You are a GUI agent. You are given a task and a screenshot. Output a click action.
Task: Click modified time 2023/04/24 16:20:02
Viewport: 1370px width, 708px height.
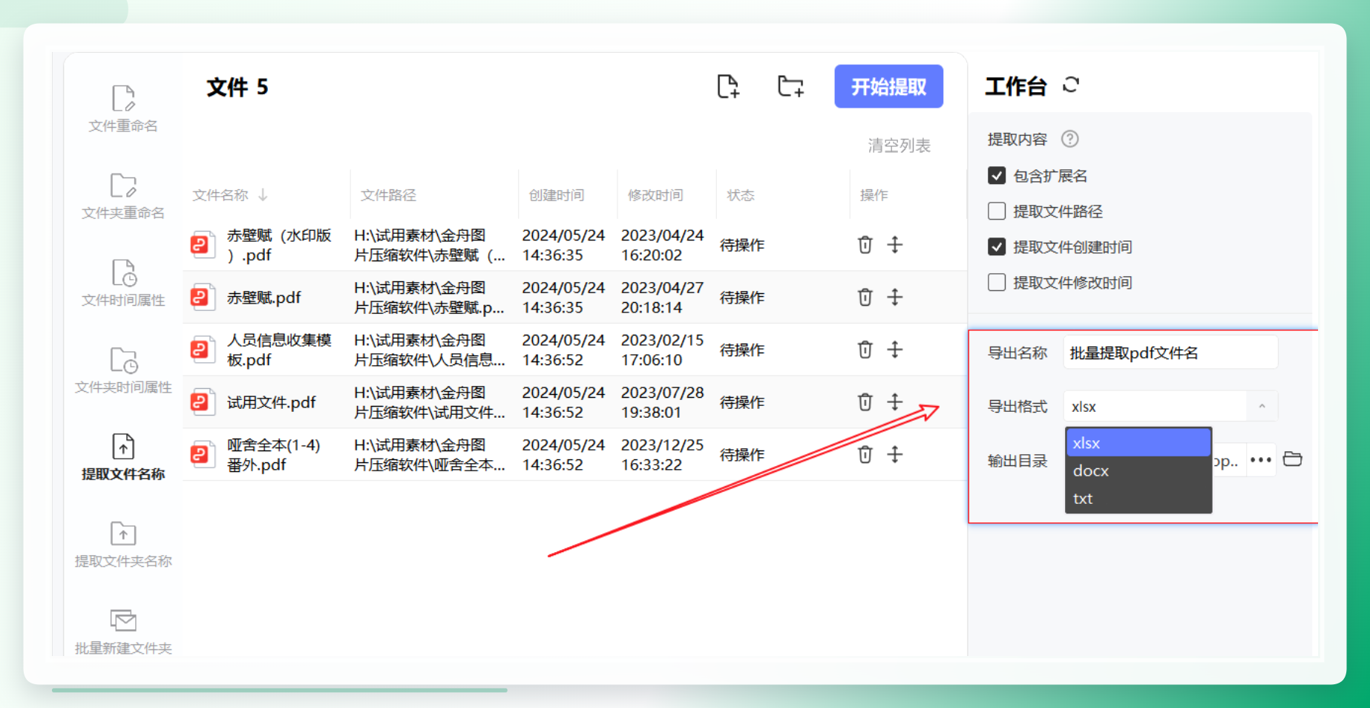[x=662, y=245]
